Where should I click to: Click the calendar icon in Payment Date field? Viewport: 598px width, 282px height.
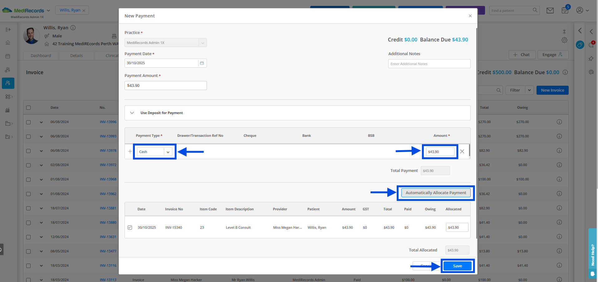(x=202, y=63)
